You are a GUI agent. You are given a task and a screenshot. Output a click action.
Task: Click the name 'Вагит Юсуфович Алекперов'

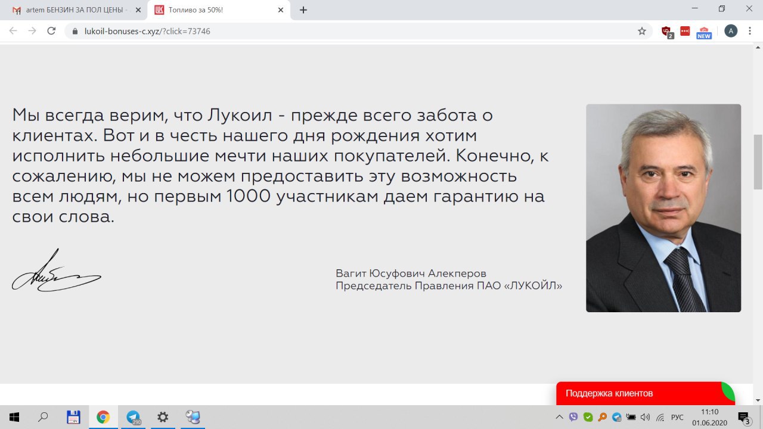(x=411, y=273)
